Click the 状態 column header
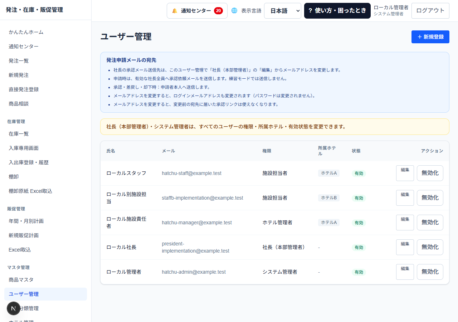The image size is (458, 322). (356, 151)
